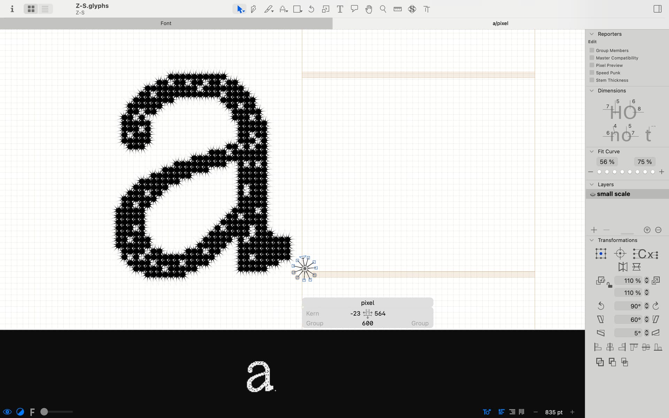Click the preview size slider handle

coord(44,412)
